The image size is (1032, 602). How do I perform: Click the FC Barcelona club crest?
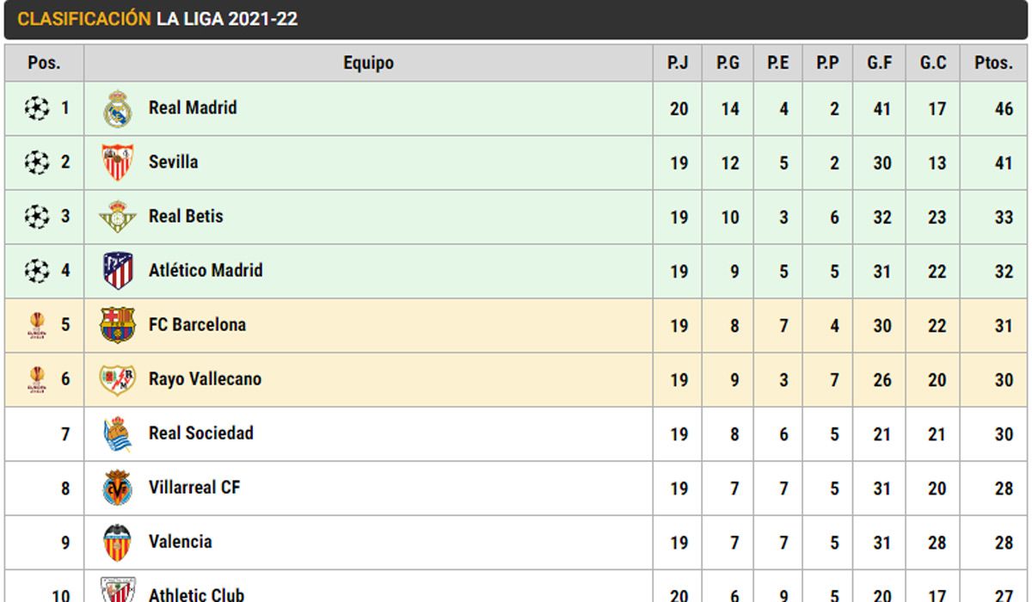118,325
